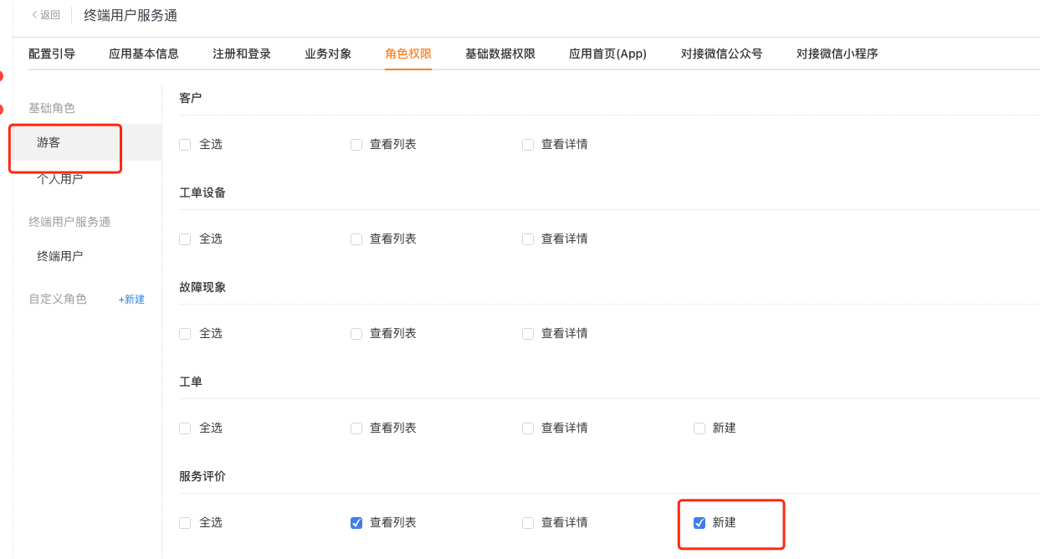Check 全选 under 客户

(185, 144)
